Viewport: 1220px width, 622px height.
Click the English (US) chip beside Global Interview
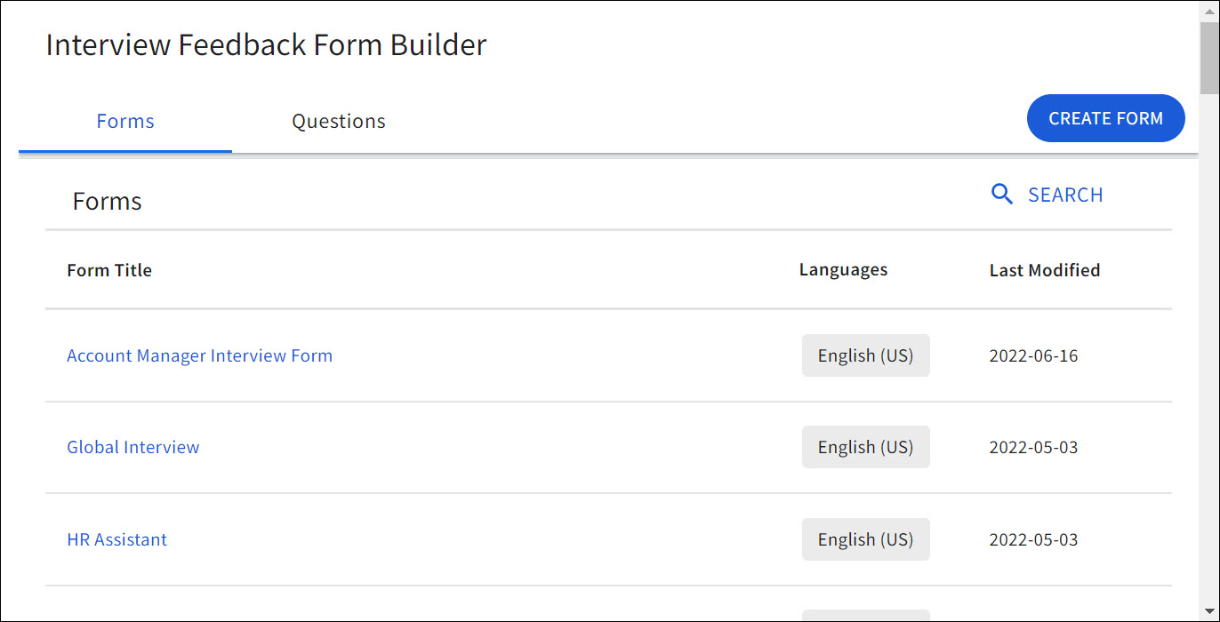coord(865,447)
